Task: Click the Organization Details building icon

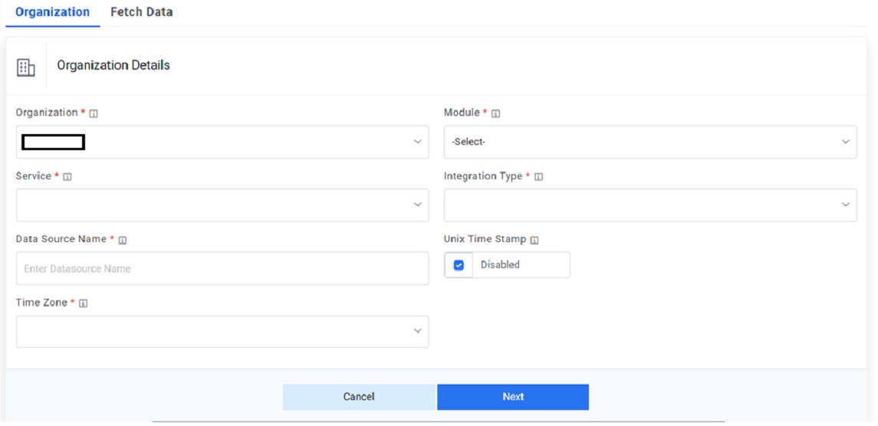Action: pyautogui.click(x=26, y=67)
